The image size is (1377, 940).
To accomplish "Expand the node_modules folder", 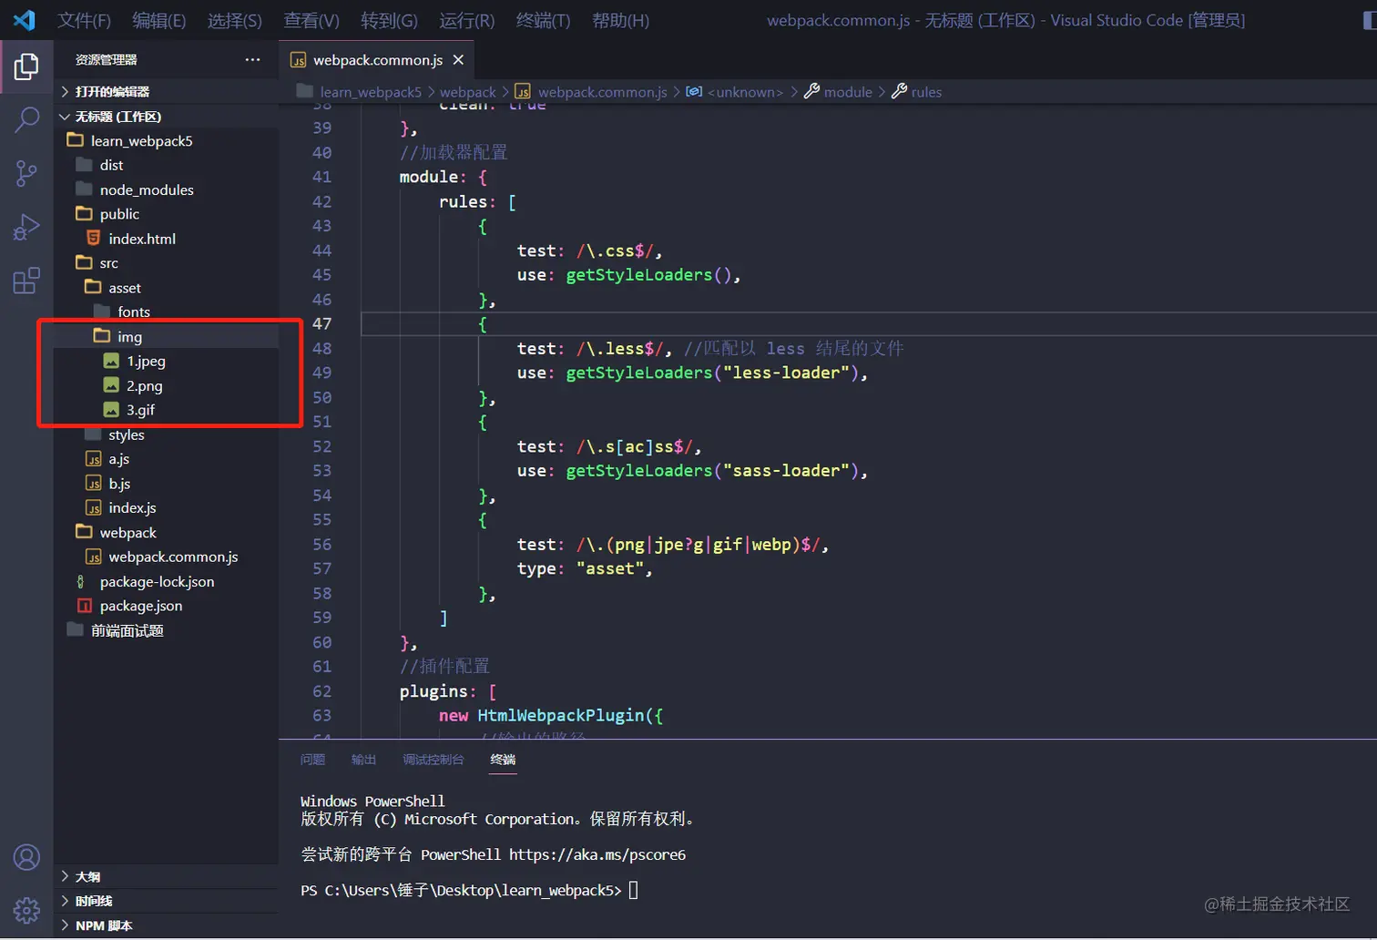I will (166, 189).
